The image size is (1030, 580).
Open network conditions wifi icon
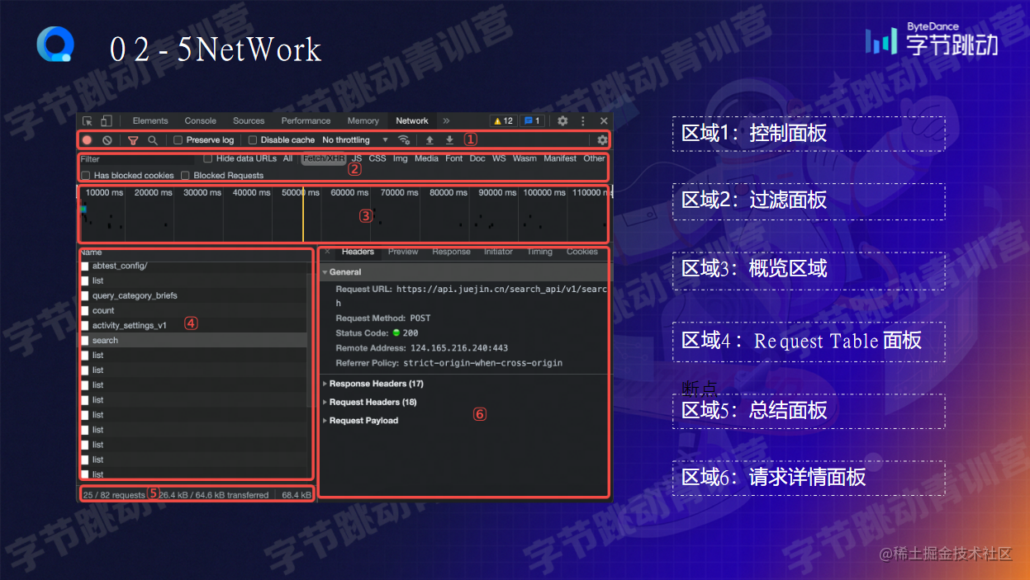pyautogui.click(x=404, y=140)
